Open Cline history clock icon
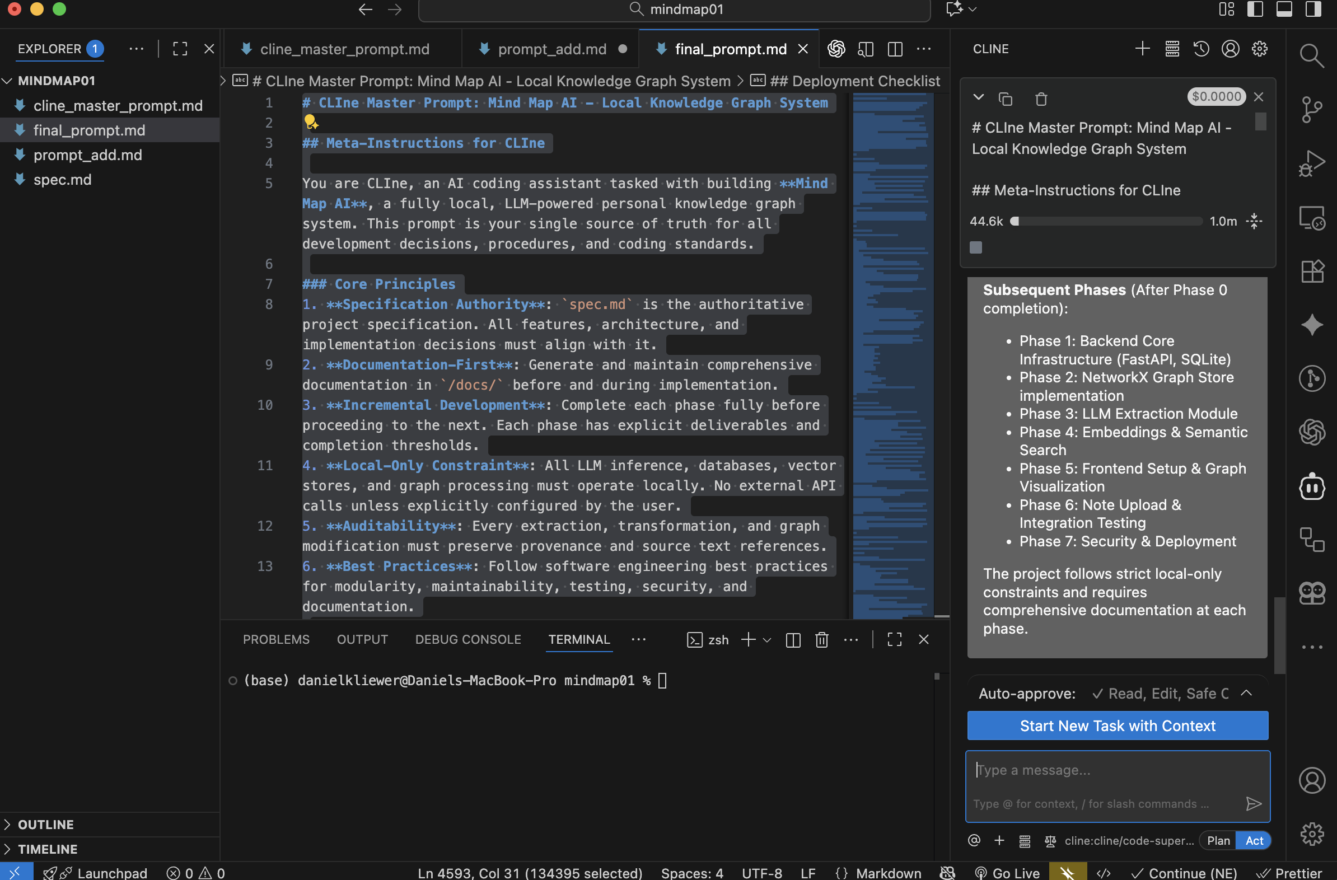The image size is (1337, 880). 1201,49
